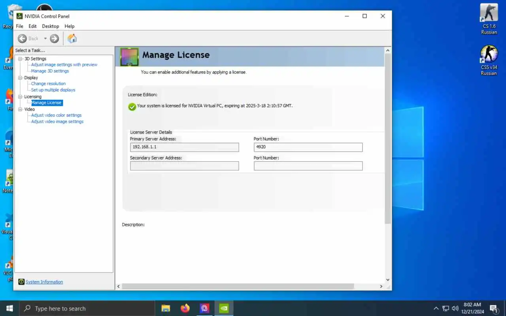Image resolution: width=506 pixels, height=316 pixels.
Task: Click the Primary Server Address field
Action: pyautogui.click(x=184, y=147)
